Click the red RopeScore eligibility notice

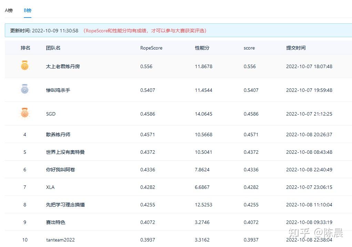(x=145, y=31)
